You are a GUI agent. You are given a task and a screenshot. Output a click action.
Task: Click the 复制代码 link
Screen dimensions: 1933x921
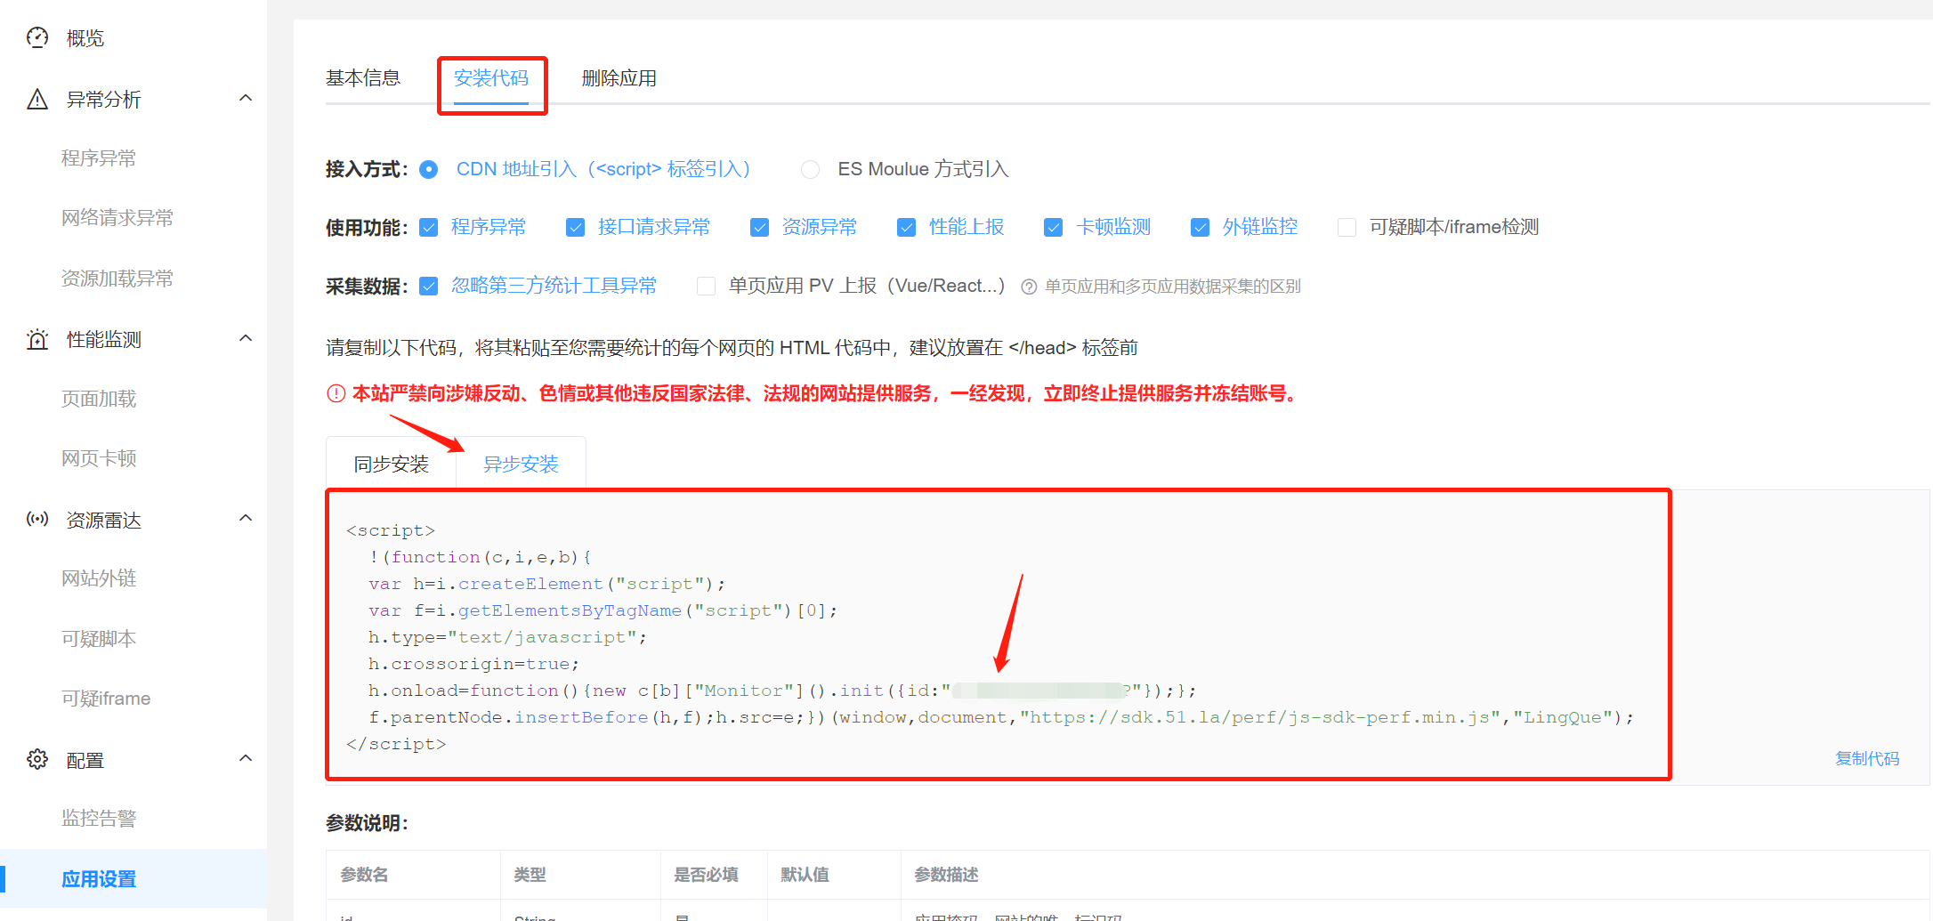(1867, 758)
